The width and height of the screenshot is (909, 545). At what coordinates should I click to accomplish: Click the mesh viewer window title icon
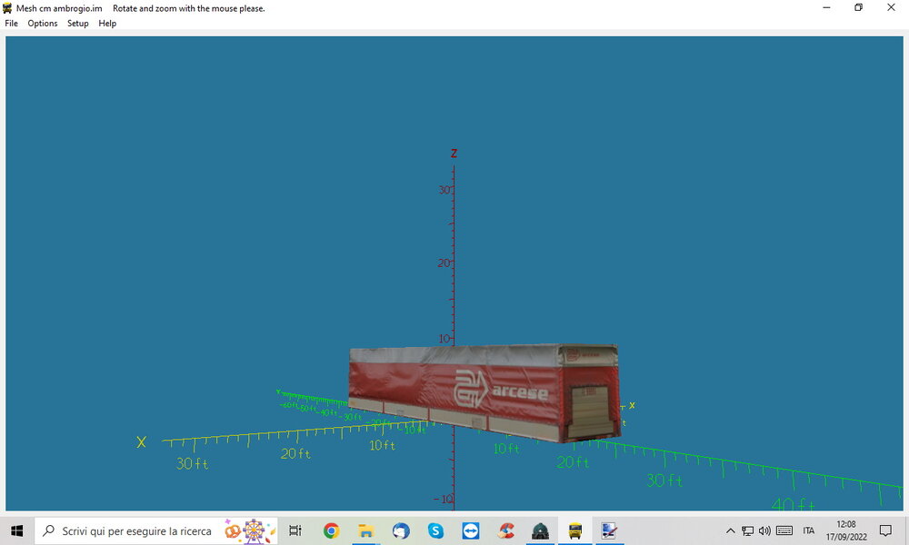click(7, 8)
